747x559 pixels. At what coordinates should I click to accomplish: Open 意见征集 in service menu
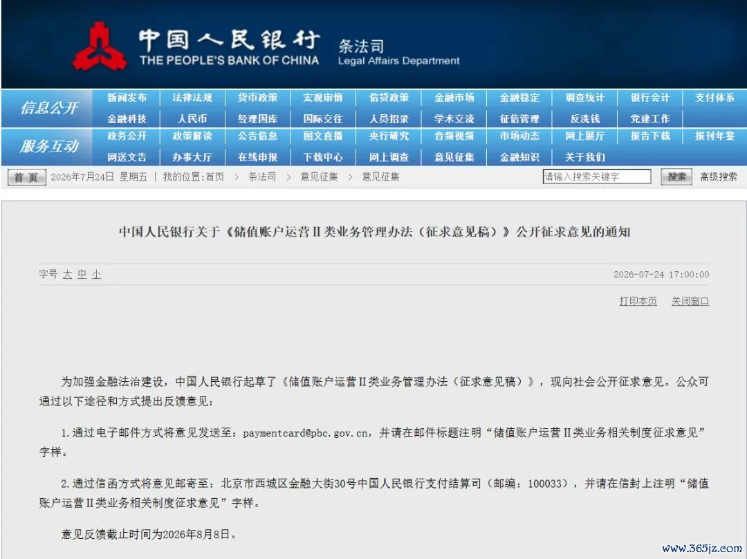point(454,157)
